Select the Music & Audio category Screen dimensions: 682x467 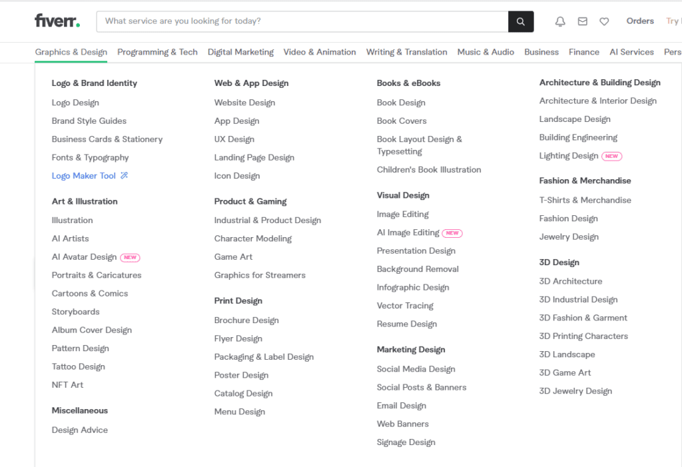[486, 51]
